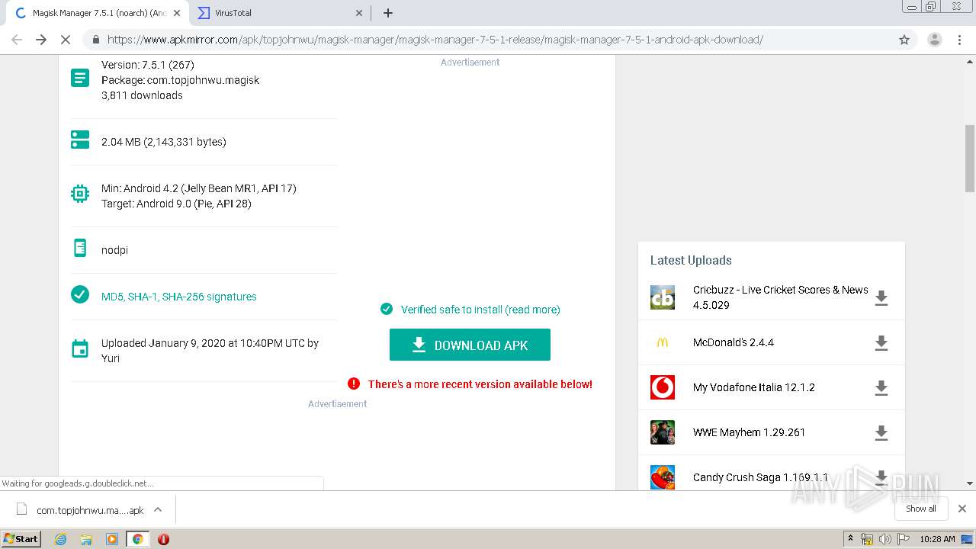
Task: Close the VirusTotal tab
Action: (x=359, y=13)
